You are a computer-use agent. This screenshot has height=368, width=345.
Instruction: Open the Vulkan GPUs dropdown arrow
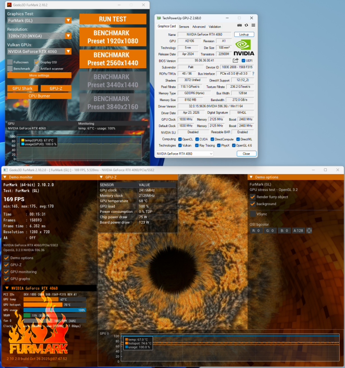pyautogui.click(x=68, y=52)
